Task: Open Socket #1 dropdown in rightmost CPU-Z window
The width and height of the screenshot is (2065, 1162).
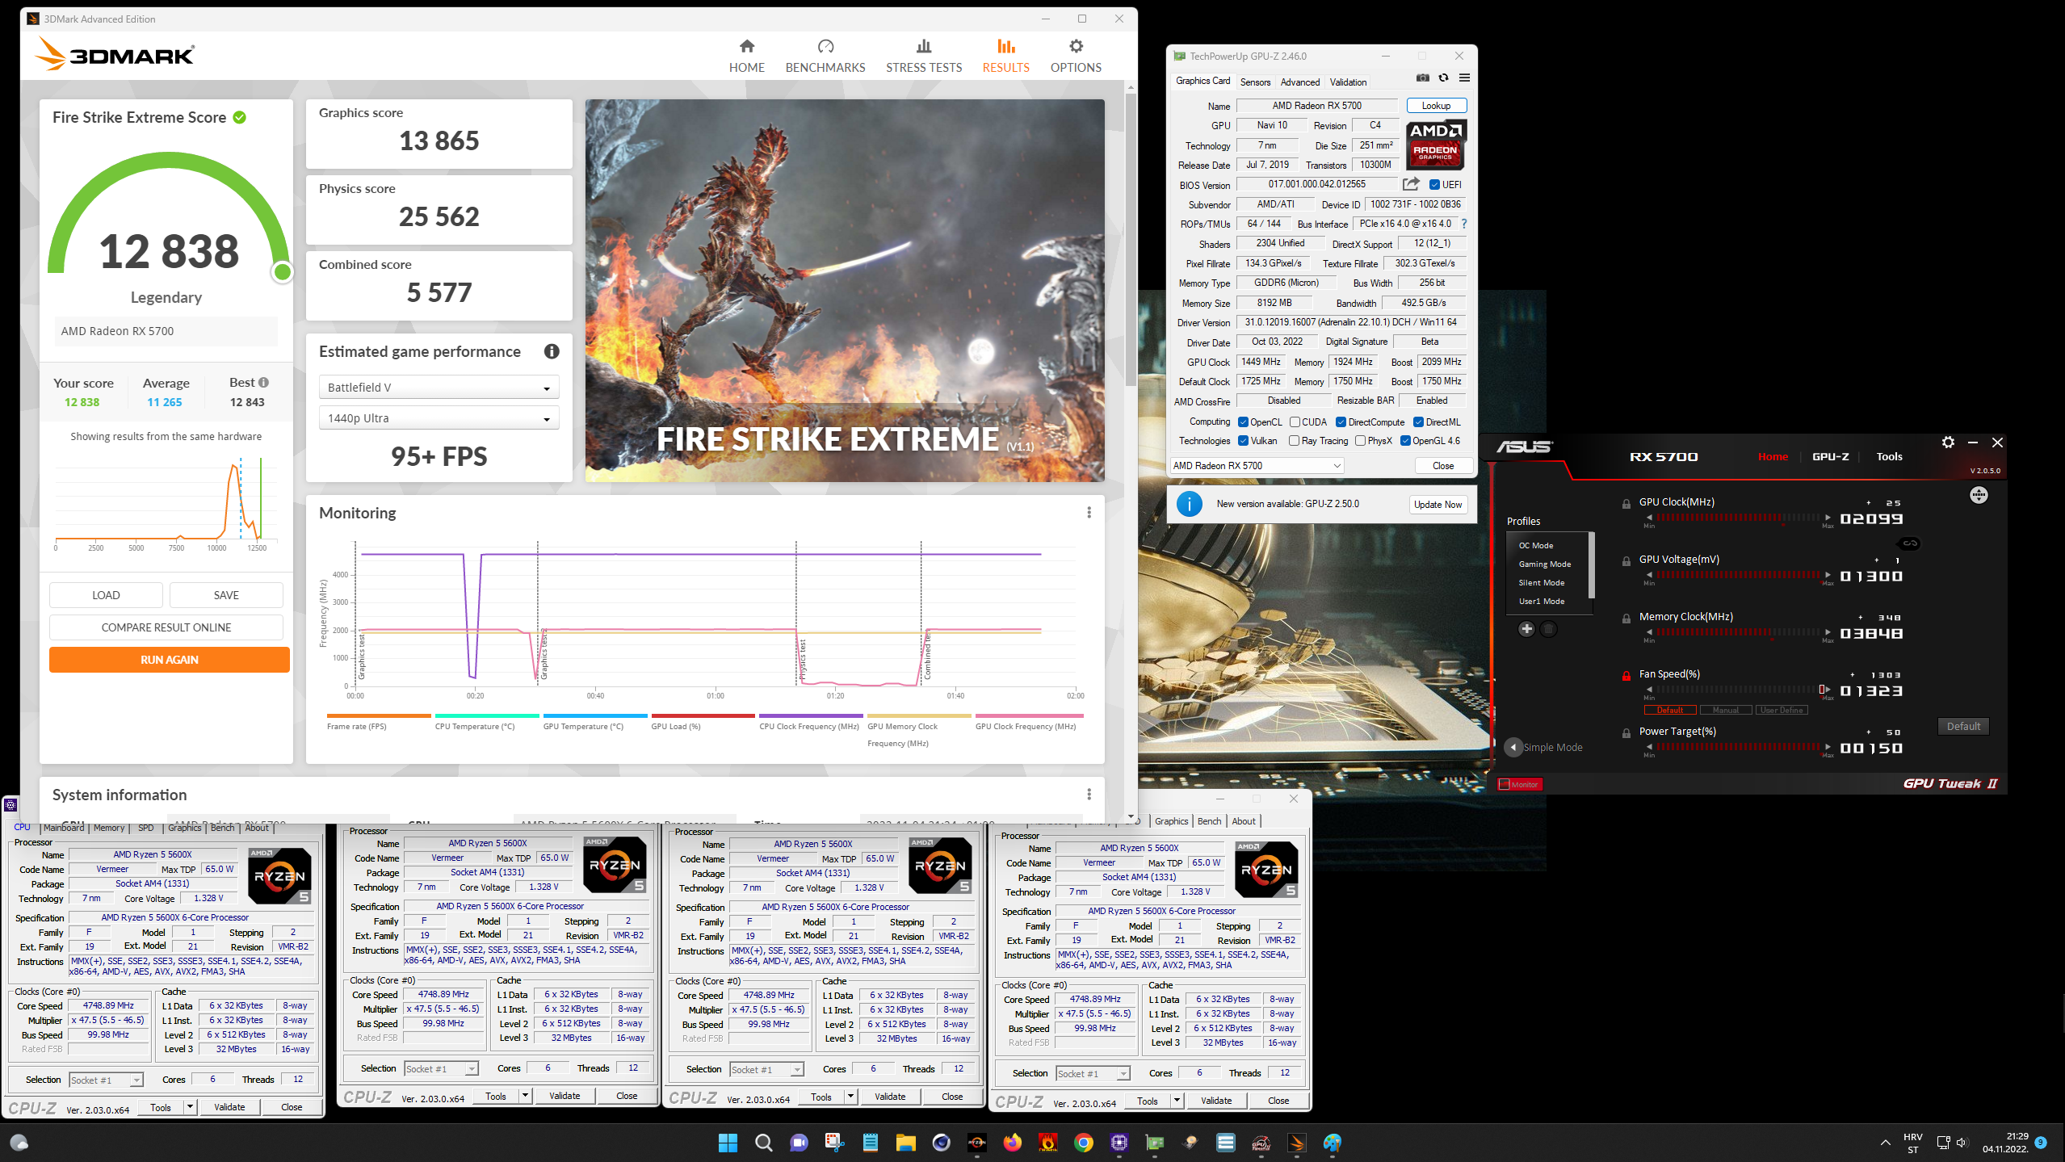Action: pos(1093,1074)
